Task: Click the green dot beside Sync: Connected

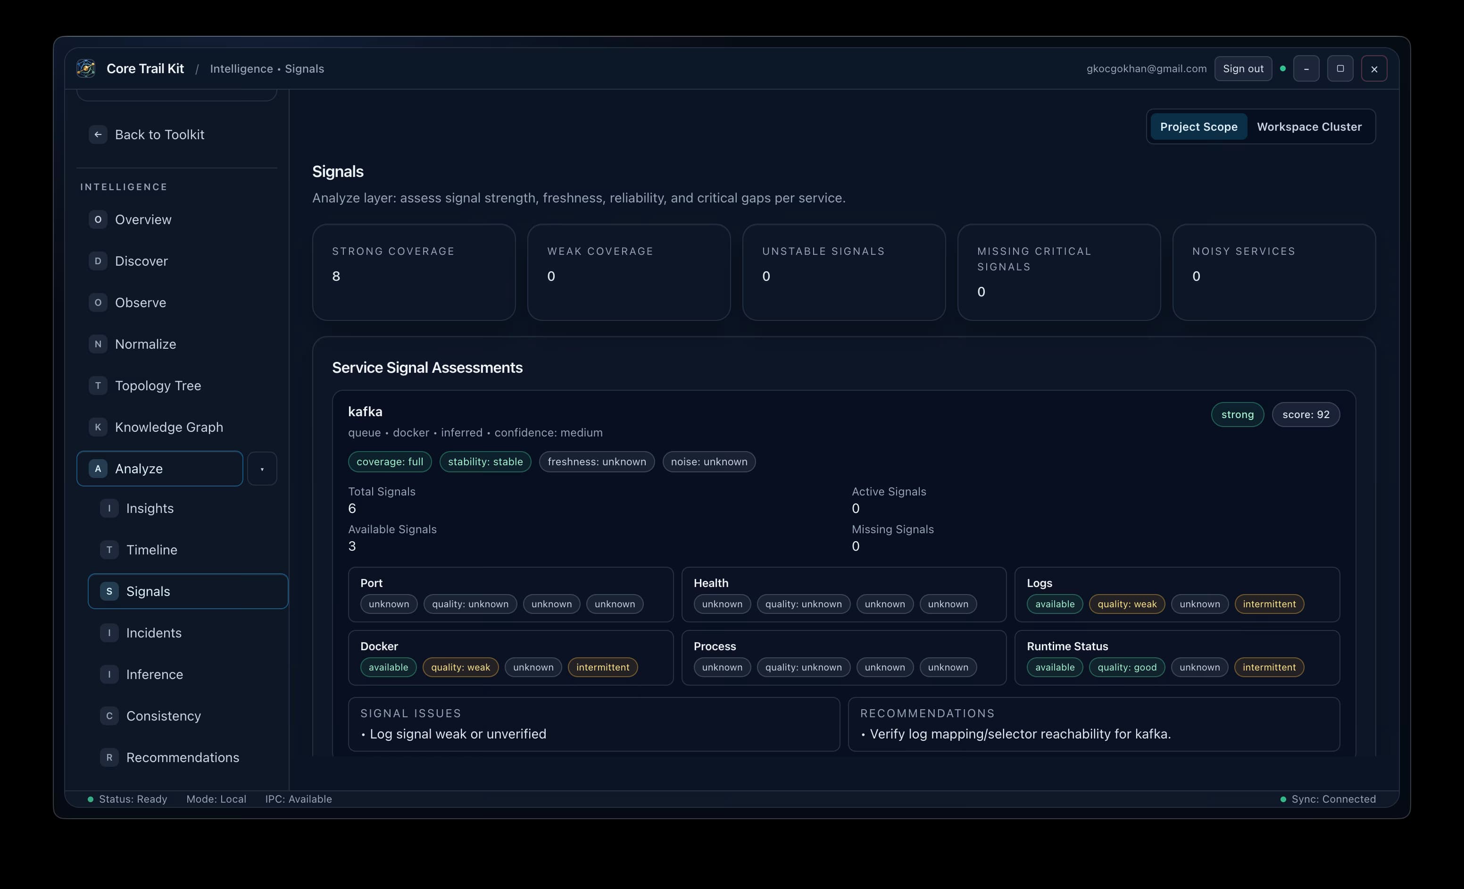Action: tap(1283, 799)
